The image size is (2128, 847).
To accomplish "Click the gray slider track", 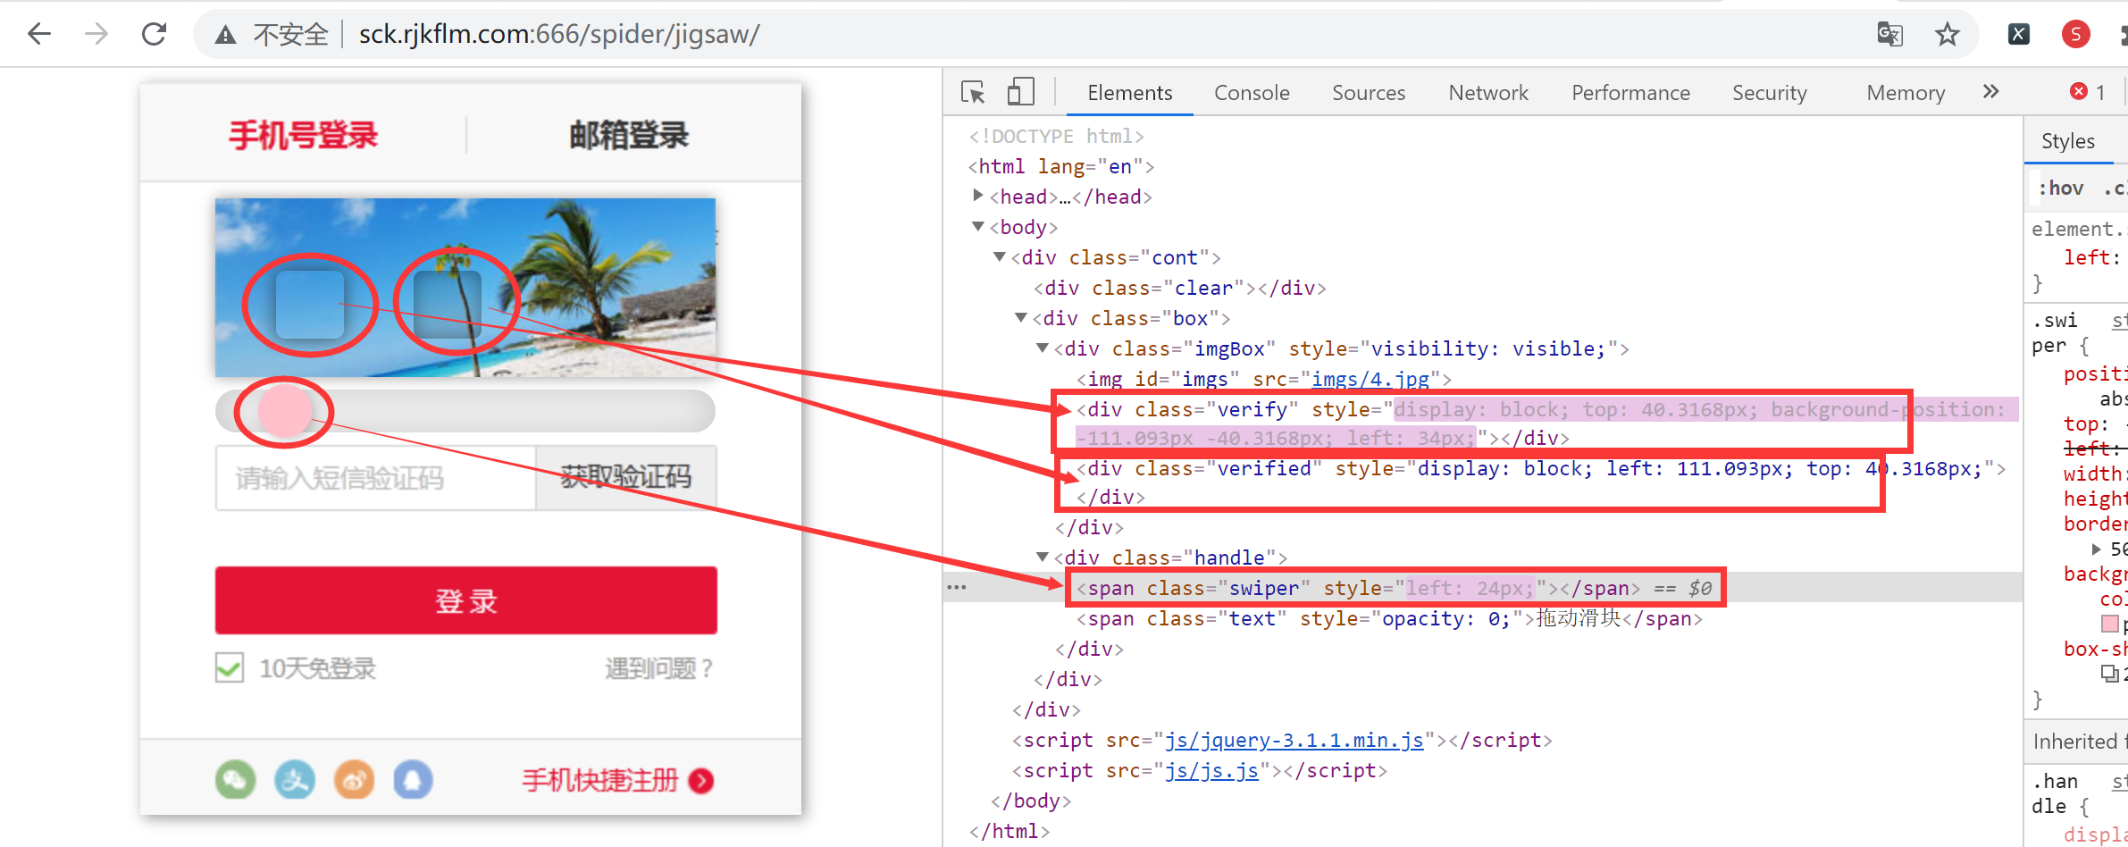I will pyautogui.click(x=465, y=411).
